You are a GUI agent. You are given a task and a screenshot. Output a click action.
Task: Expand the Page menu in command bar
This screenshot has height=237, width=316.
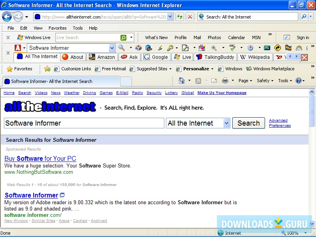[x=245, y=81]
